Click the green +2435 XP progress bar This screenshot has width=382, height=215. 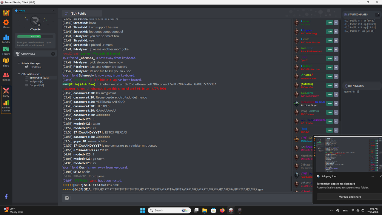pos(35,36)
